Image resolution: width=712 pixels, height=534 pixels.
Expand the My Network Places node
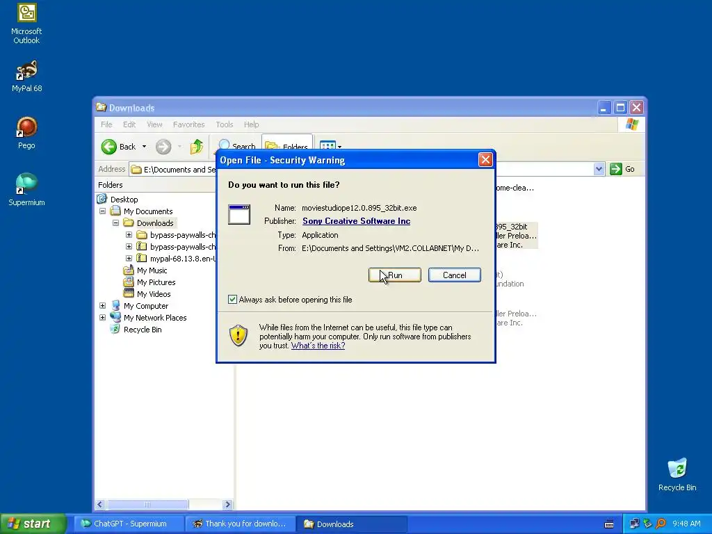103,317
